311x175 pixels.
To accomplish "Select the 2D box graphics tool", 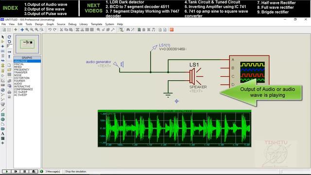I will (2, 115).
